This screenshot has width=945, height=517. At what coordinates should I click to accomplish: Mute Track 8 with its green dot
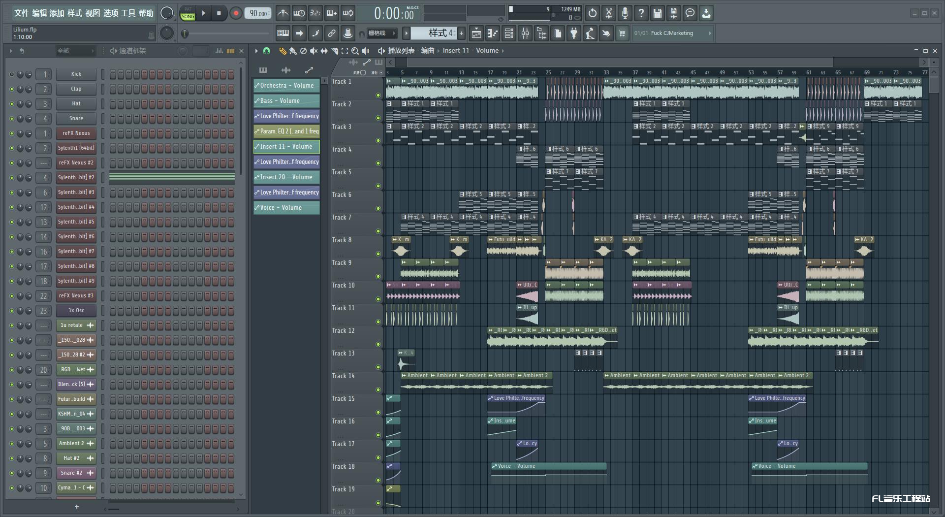pos(378,254)
